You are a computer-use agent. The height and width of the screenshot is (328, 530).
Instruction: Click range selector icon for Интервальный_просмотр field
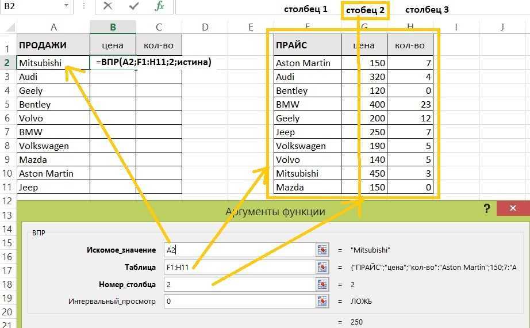322,301
